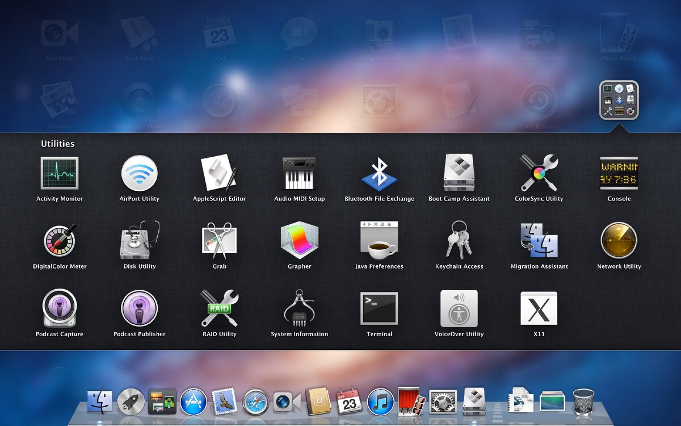Launch VoiceOver Utility

(459, 308)
